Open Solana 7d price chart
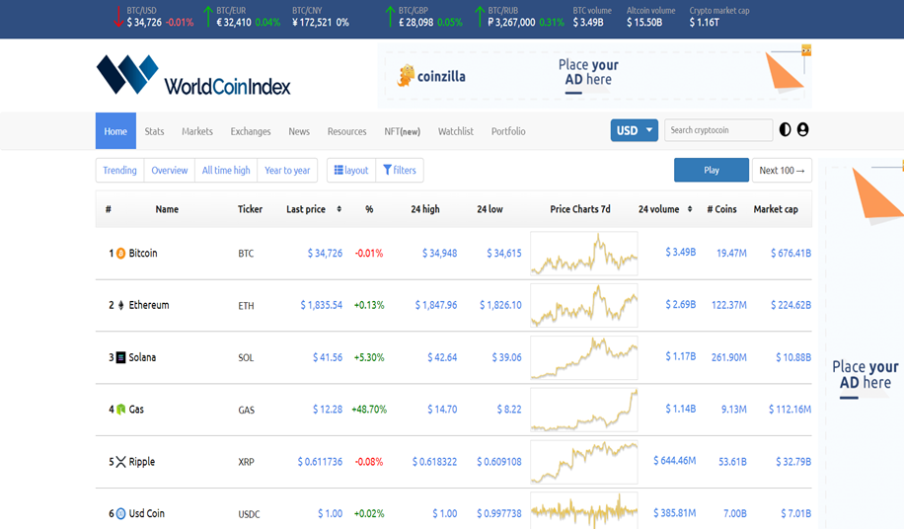The width and height of the screenshot is (904, 529). tap(584, 358)
